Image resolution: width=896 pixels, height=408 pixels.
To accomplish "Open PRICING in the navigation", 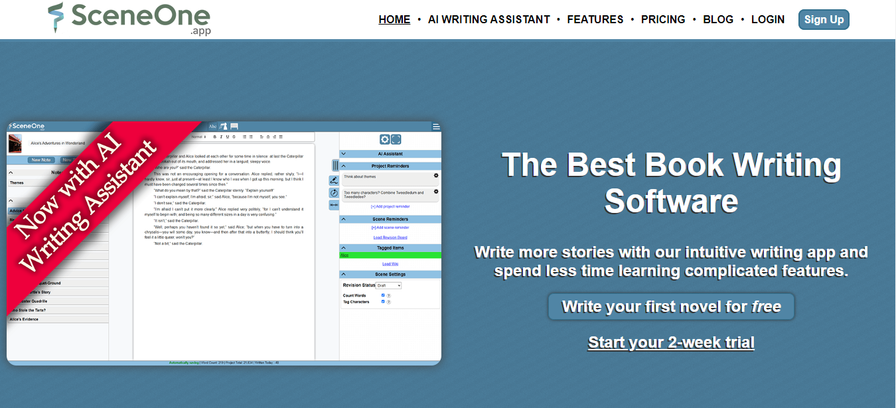I will (663, 19).
